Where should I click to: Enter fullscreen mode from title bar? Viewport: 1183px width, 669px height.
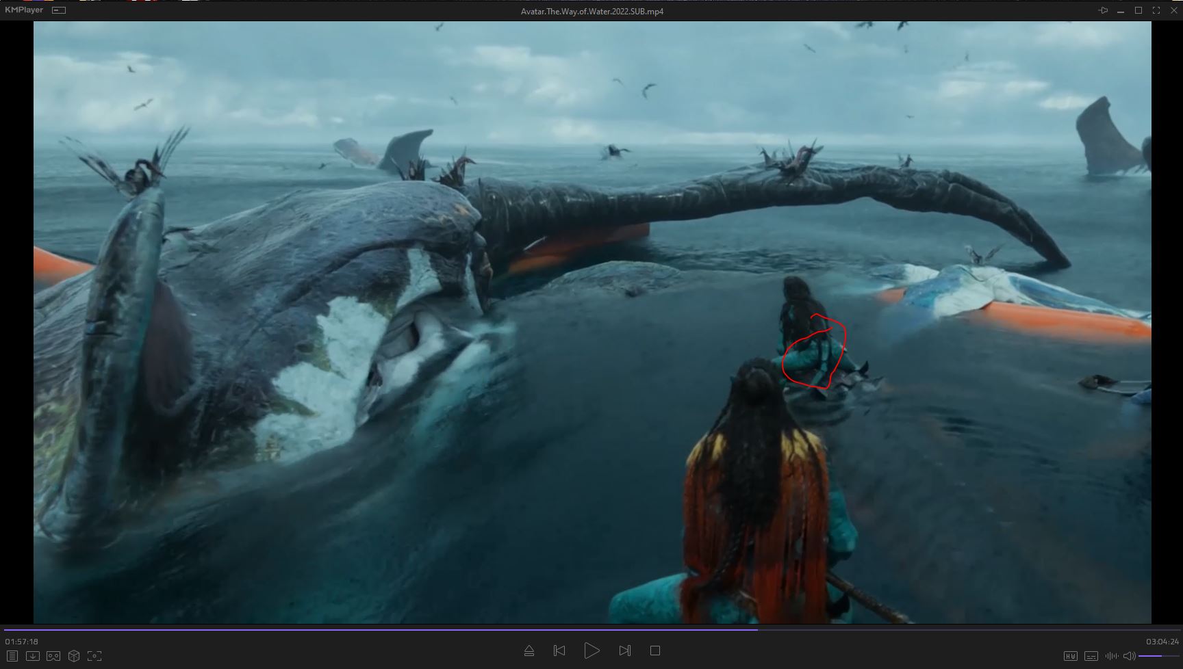(x=1156, y=10)
